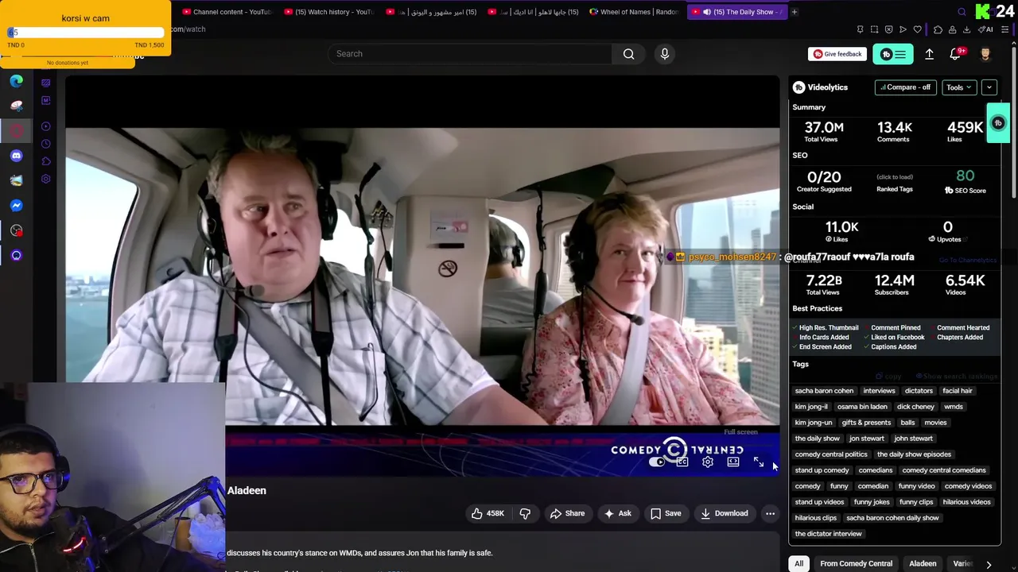This screenshot has height=572, width=1018.
Task: Add a new browser tab
Action: pyautogui.click(x=794, y=12)
